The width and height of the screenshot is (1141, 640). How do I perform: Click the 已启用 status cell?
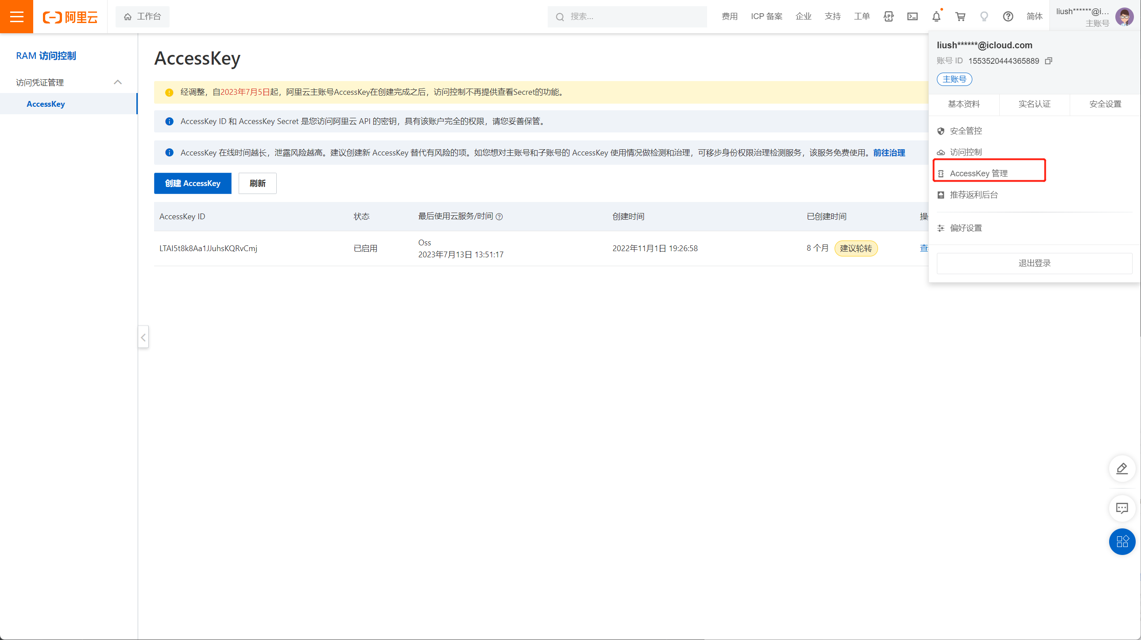tap(365, 248)
